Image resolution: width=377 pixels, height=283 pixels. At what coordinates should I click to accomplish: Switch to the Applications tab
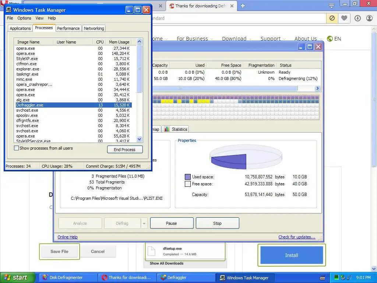[20, 28]
